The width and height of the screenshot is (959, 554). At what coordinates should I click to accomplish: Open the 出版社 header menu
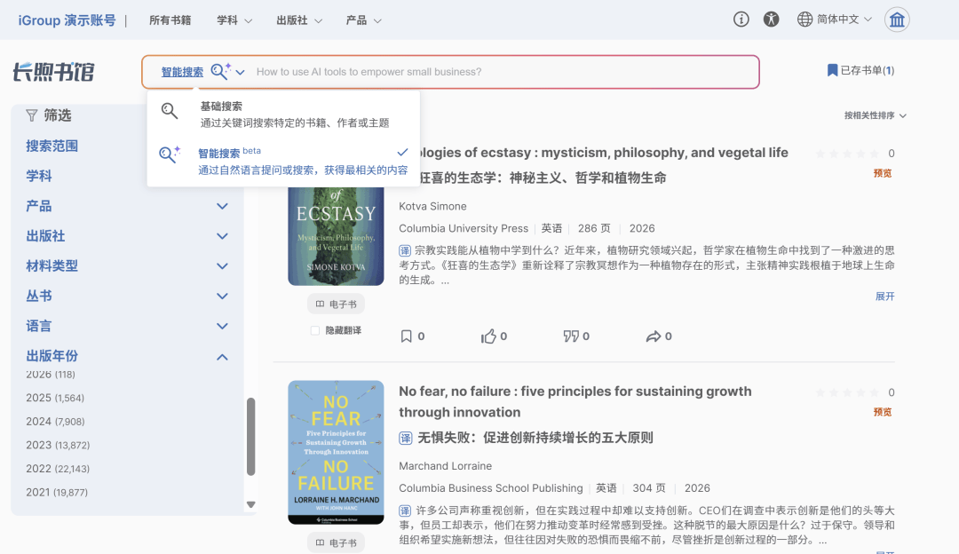point(299,20)
